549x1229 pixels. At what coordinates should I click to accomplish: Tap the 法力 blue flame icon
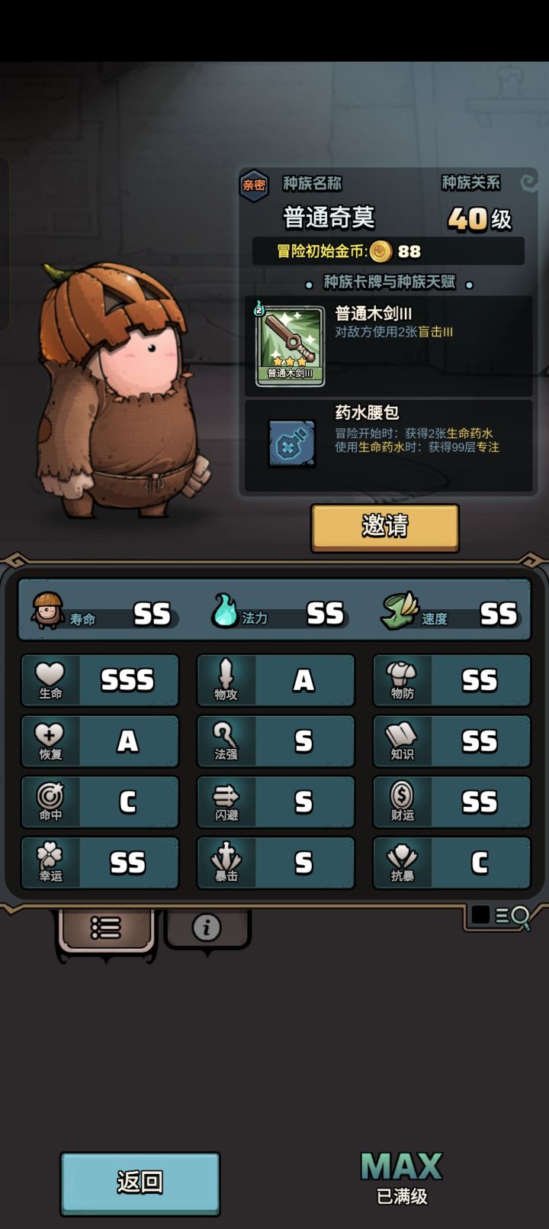[224, 610]
